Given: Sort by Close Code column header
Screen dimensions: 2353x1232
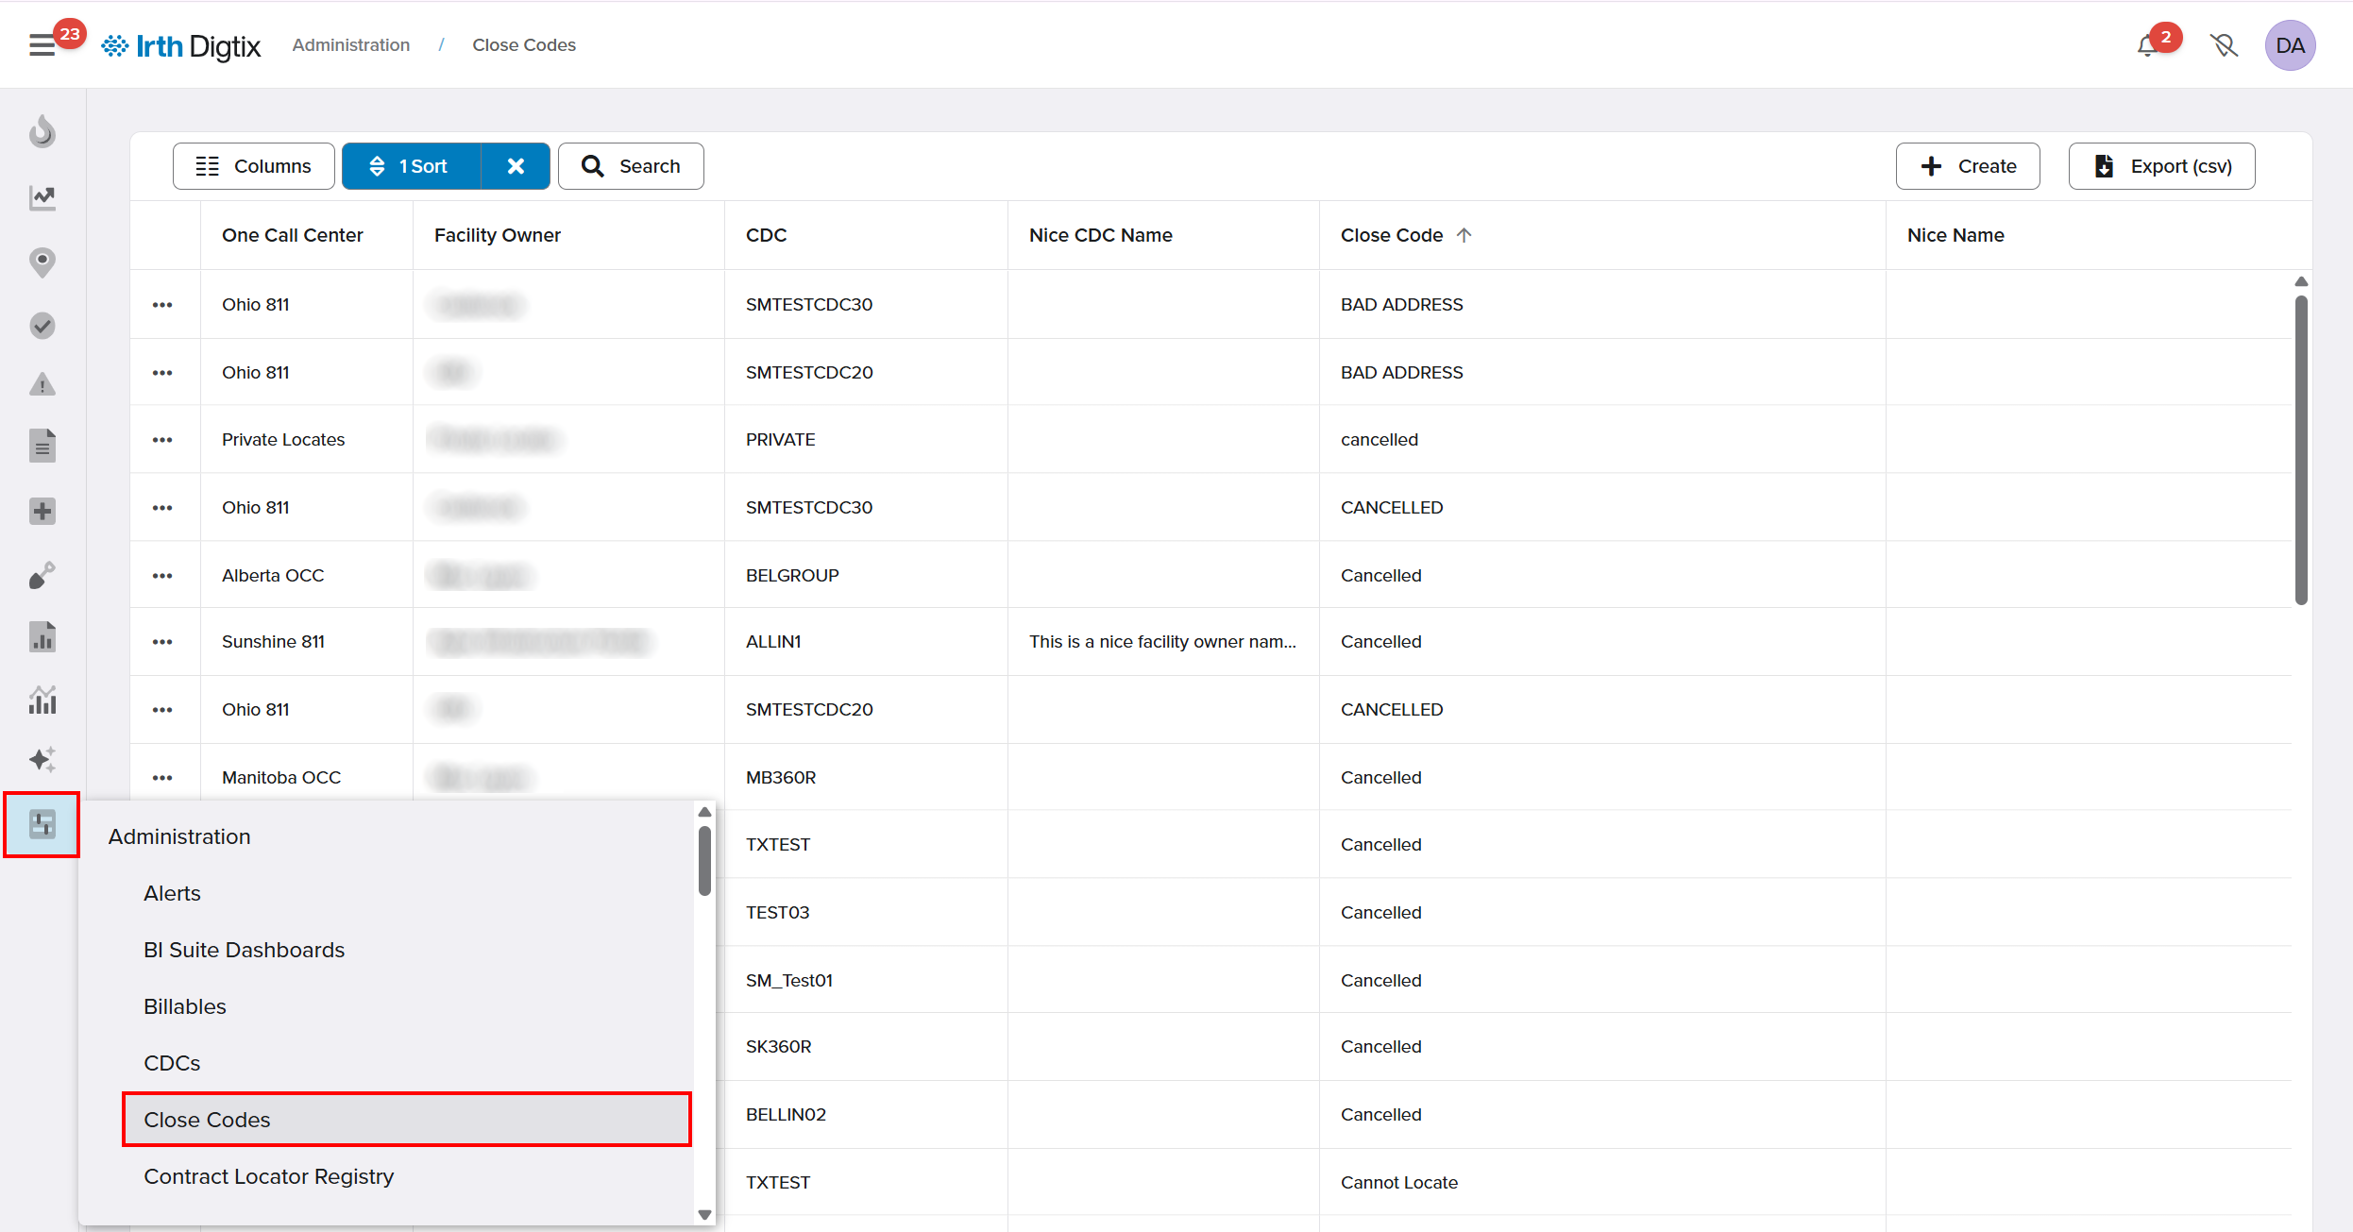Looking at the screenshot, I should (x=1392, y=235).
